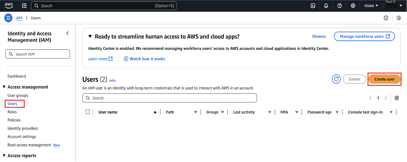Go to the previous page of users

click(x=370, y=98)
